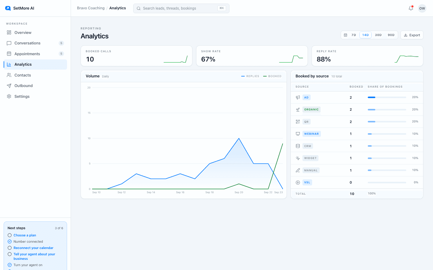Screen dimensions: 433x270
Task: Toggle the 'Reconnect your calendar' step circle
Action: click(10, 248)
